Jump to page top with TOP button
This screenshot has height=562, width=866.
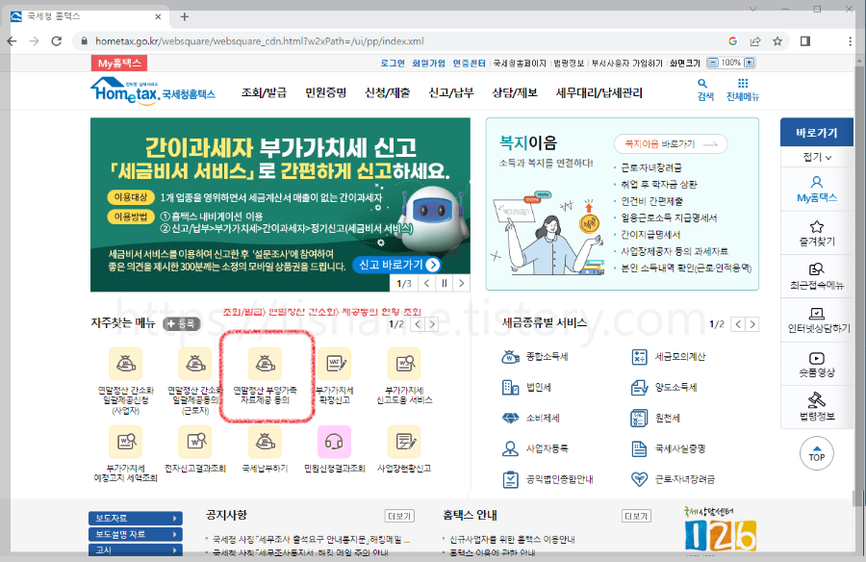point(817,454)
